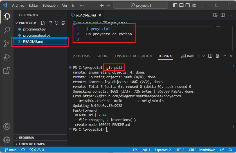Click the terminal vertical scrollbar
Image resolution: width=236 pixels, height=153 pixels.
(234, 127)
